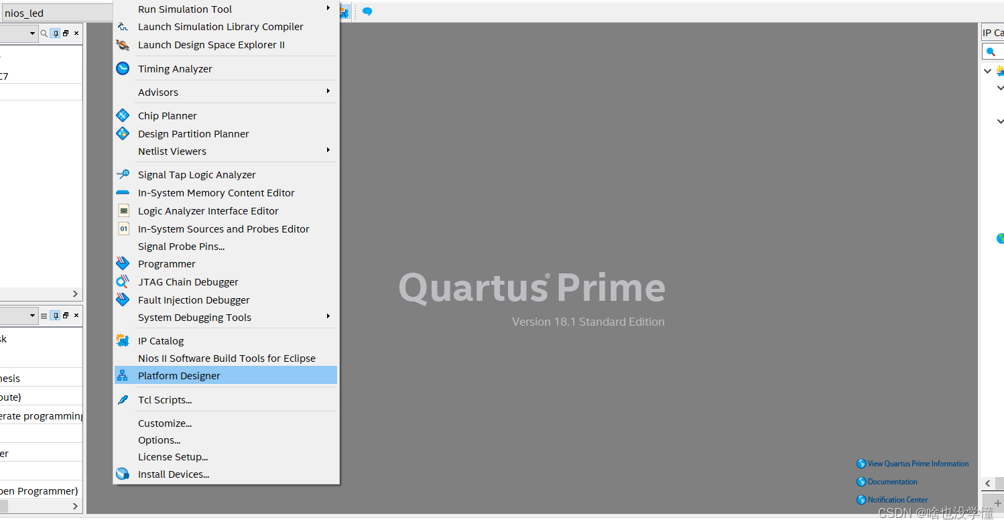1004x526 pixels.
Task: Click the Timing Analyzer clock icon
Action: [123, 68]
